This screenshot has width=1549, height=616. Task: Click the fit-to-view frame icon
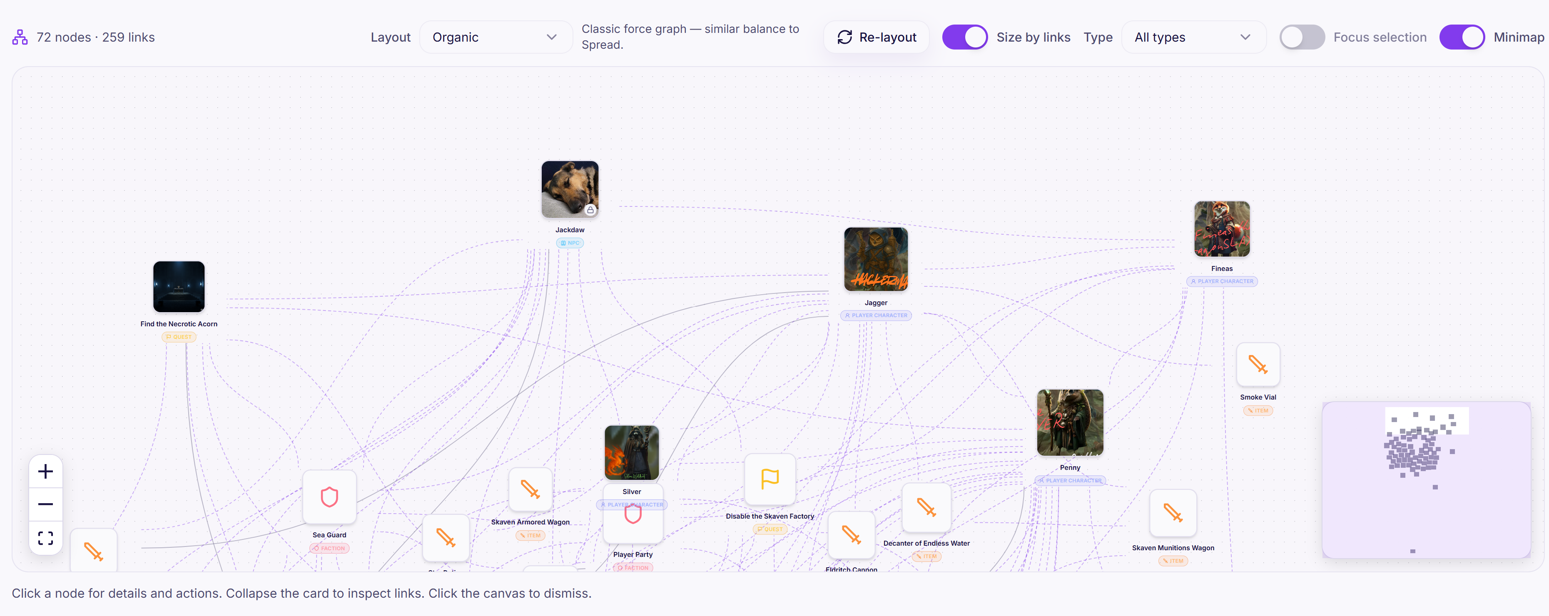46,537
